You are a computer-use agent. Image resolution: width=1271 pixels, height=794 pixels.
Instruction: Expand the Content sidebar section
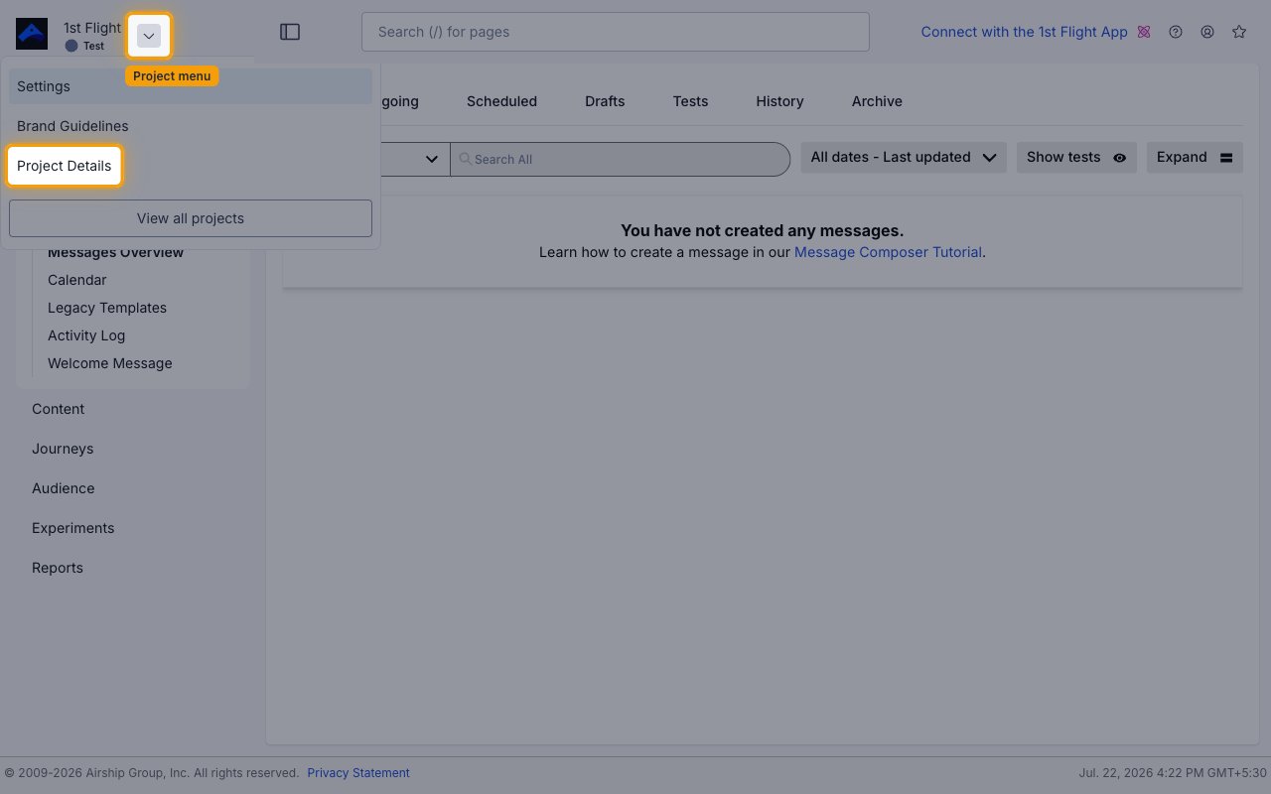pos(58,409)
